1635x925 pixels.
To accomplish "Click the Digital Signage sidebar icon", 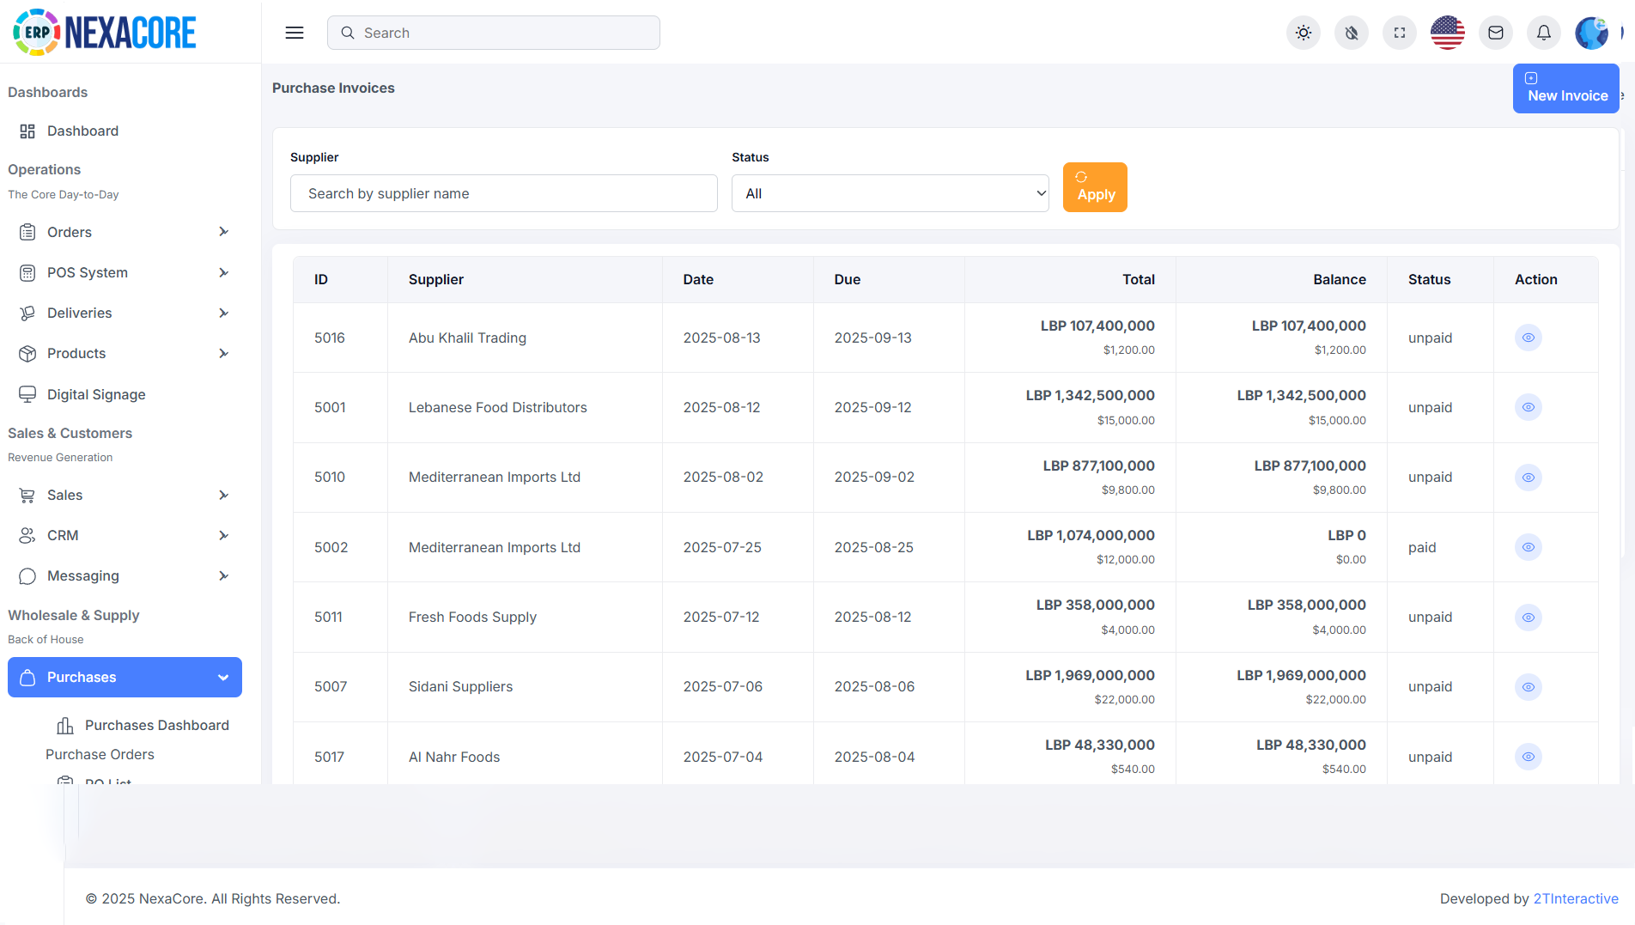I will pyautogui.click(x=27, y=394).
